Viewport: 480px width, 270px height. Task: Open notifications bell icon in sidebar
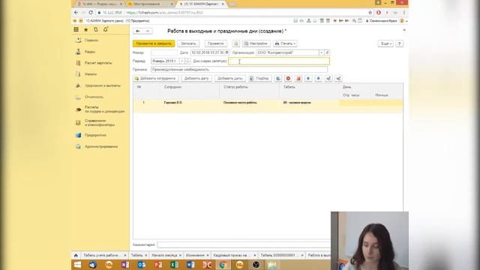tap(106, 29)
